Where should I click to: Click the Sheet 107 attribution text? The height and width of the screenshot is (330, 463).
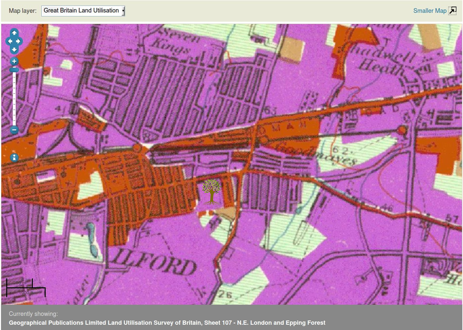167,323
